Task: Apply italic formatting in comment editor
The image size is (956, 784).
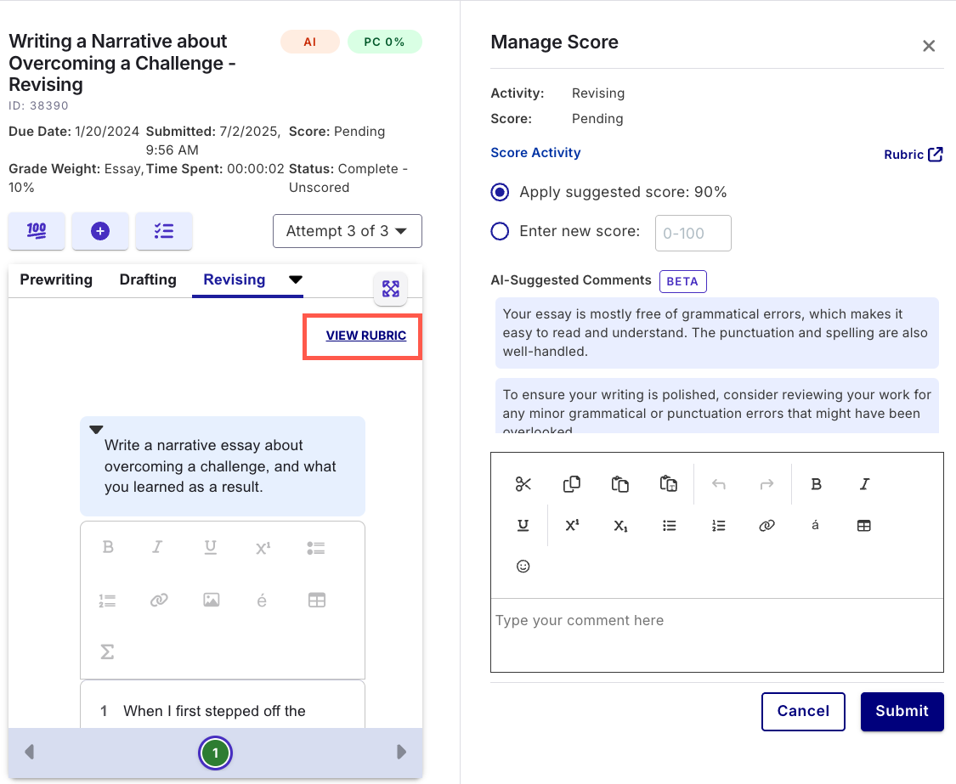Action: click(864, 484)
